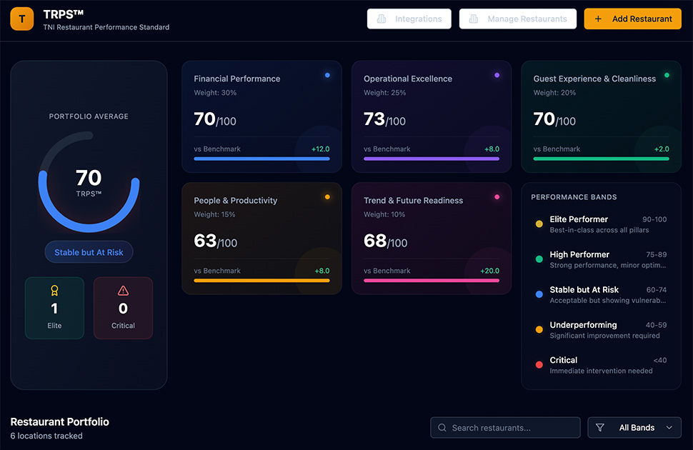Open the Integrations button
This screenshot has width=693, height=450.
click(409, 19)
